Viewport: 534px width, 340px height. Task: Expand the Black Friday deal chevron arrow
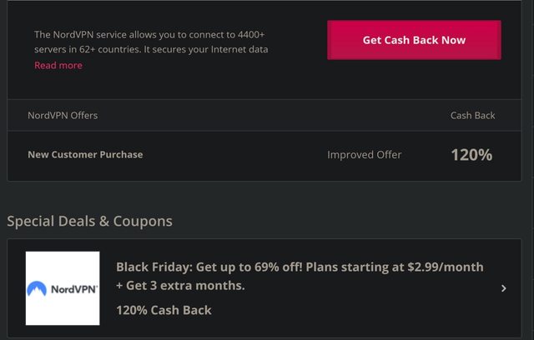[503, 288]
